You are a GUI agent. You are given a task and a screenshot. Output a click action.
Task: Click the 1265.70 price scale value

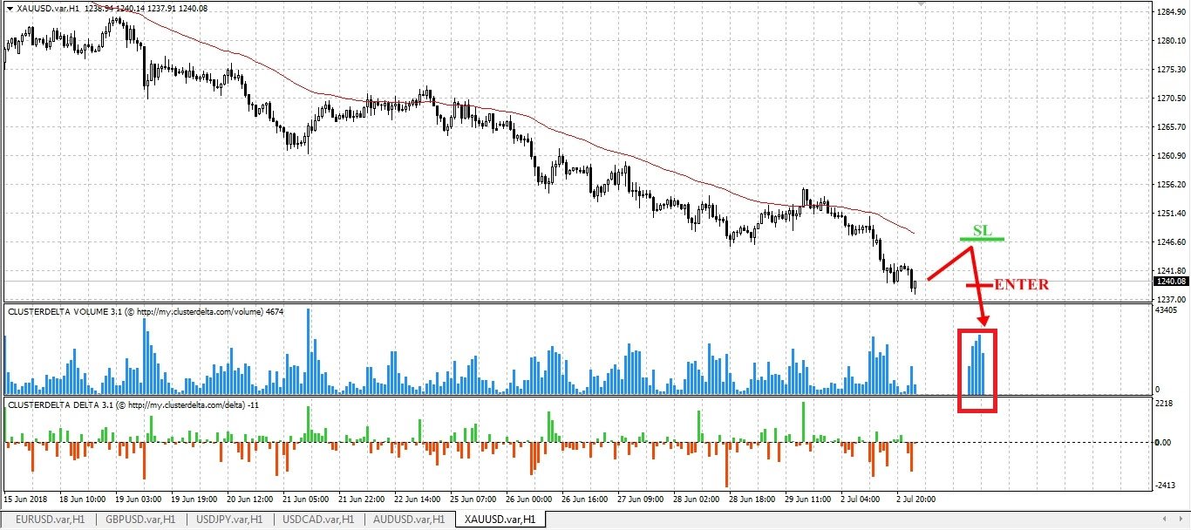click(1169, 127)
